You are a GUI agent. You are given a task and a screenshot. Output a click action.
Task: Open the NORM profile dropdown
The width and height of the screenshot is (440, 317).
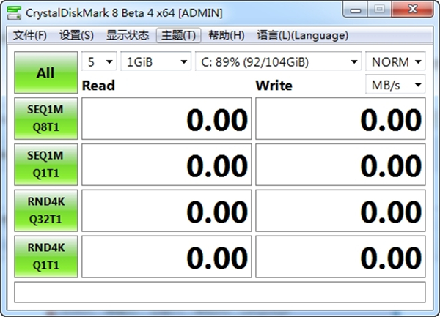coord(395,61)
